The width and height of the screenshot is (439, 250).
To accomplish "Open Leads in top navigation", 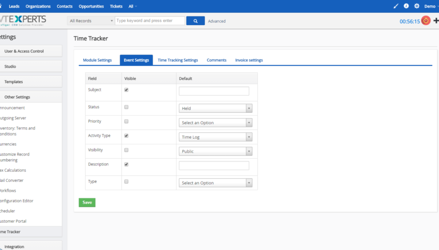I will (14, 6).
